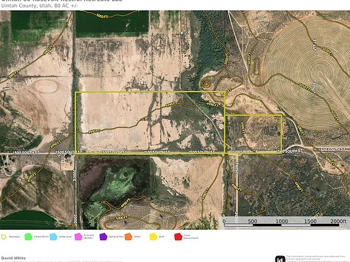The image size is (350, 262).
Task: Click the 2000ft mark on scale
Action: (338, 221)
